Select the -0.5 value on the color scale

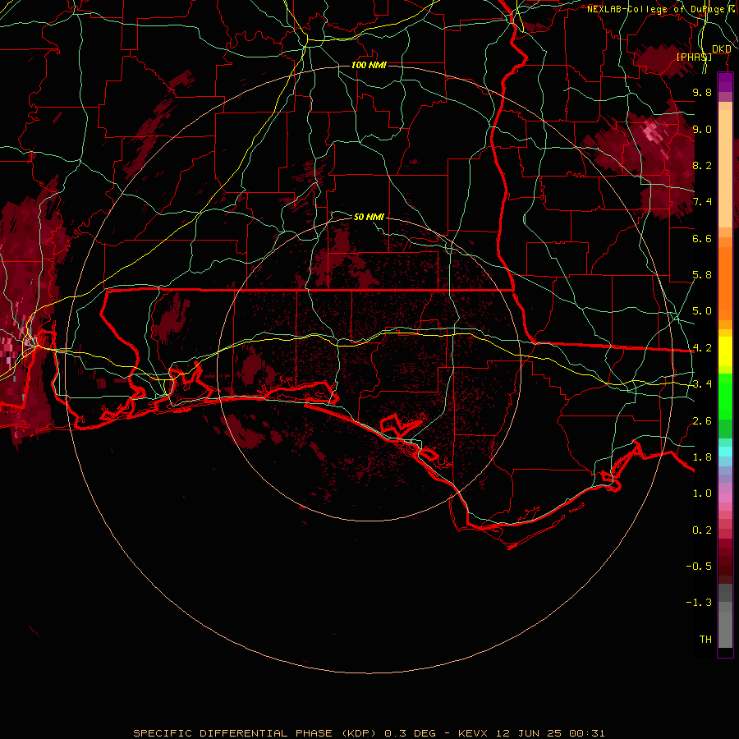pyautogui.click(x=699, y=567)
